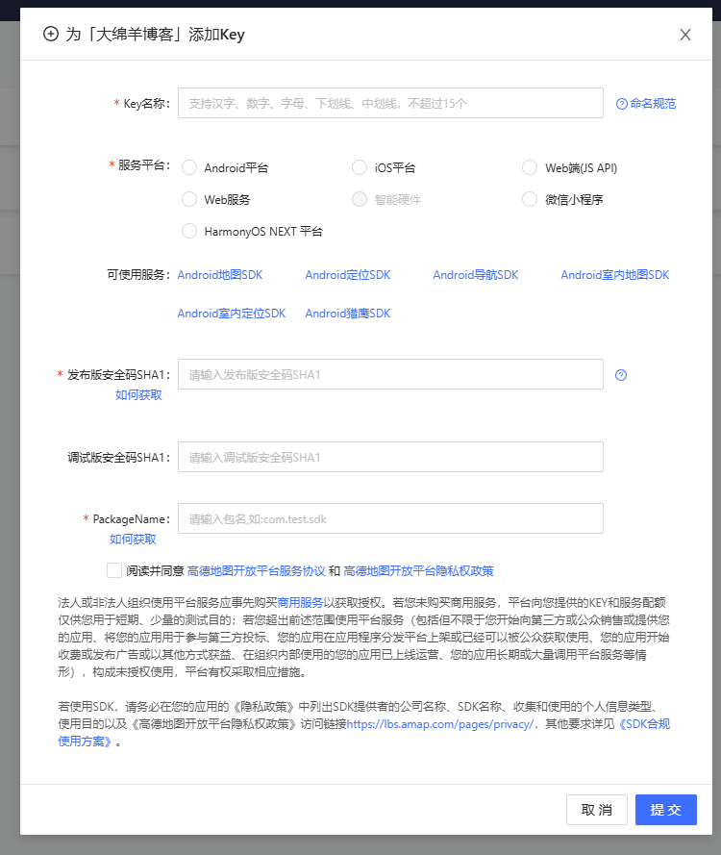Choose Web端(JS API) platform option

[530, 167]
